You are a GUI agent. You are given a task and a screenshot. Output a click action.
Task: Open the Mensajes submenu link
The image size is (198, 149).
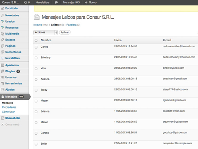click(8, 103)
